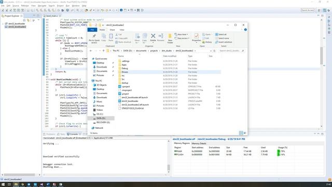
Task: Switch to the Problems tab
Action: (x=49, y=134)
